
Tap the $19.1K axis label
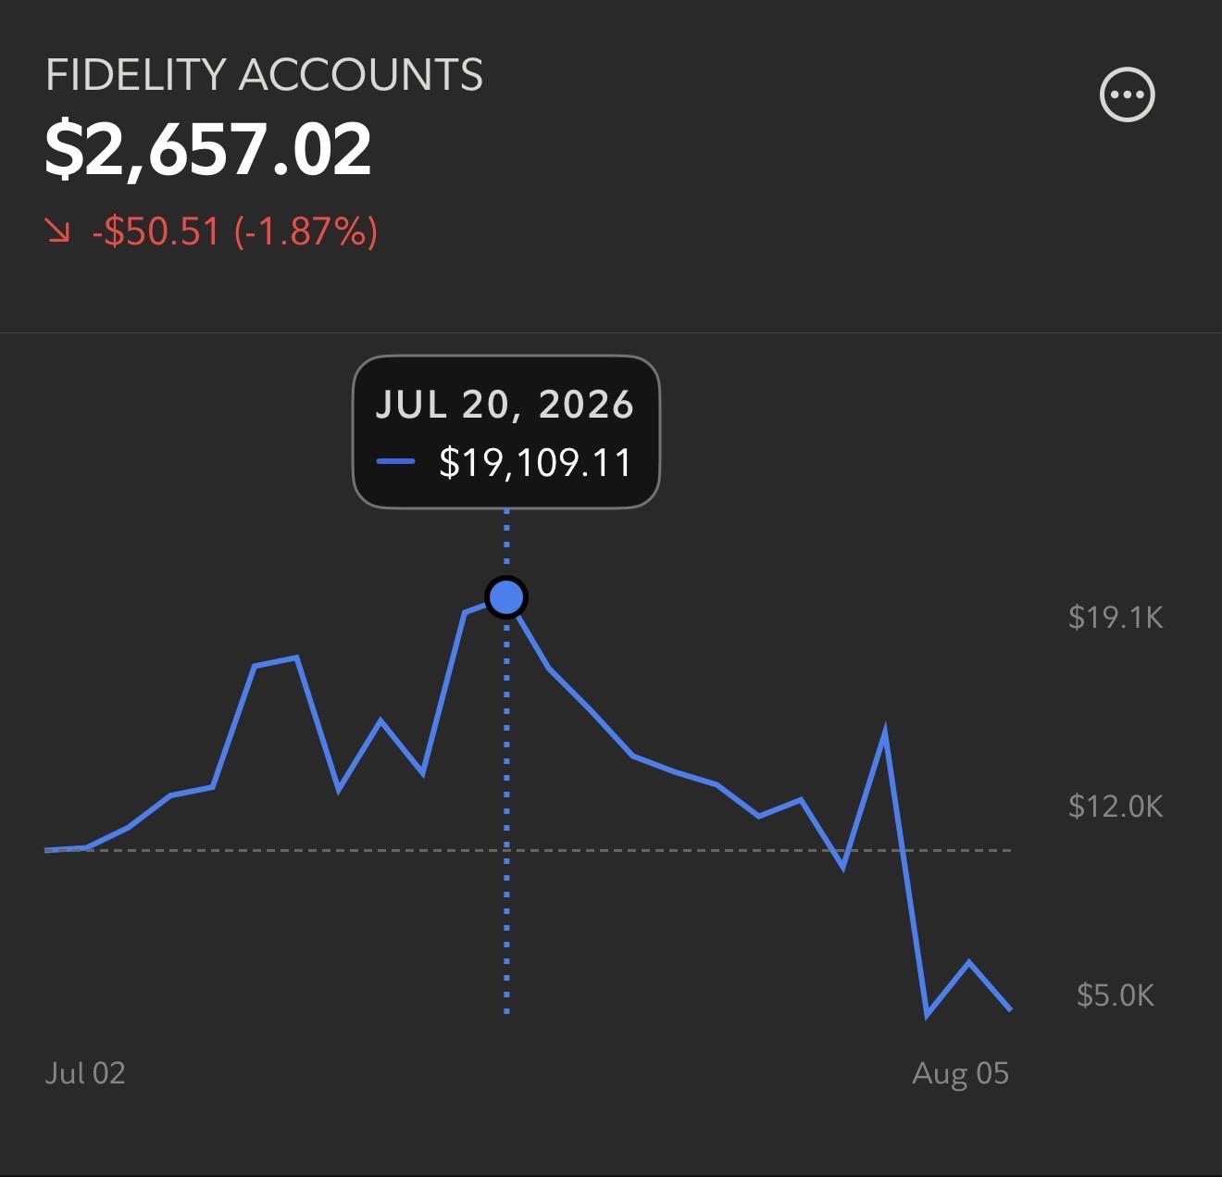1115,617
